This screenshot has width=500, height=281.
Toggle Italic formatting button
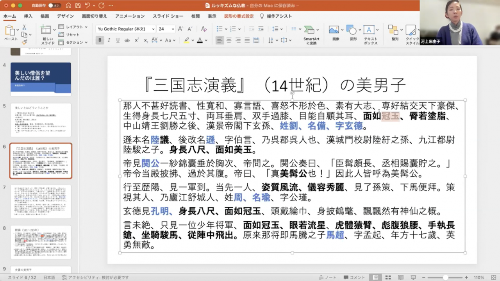point(109,40)
